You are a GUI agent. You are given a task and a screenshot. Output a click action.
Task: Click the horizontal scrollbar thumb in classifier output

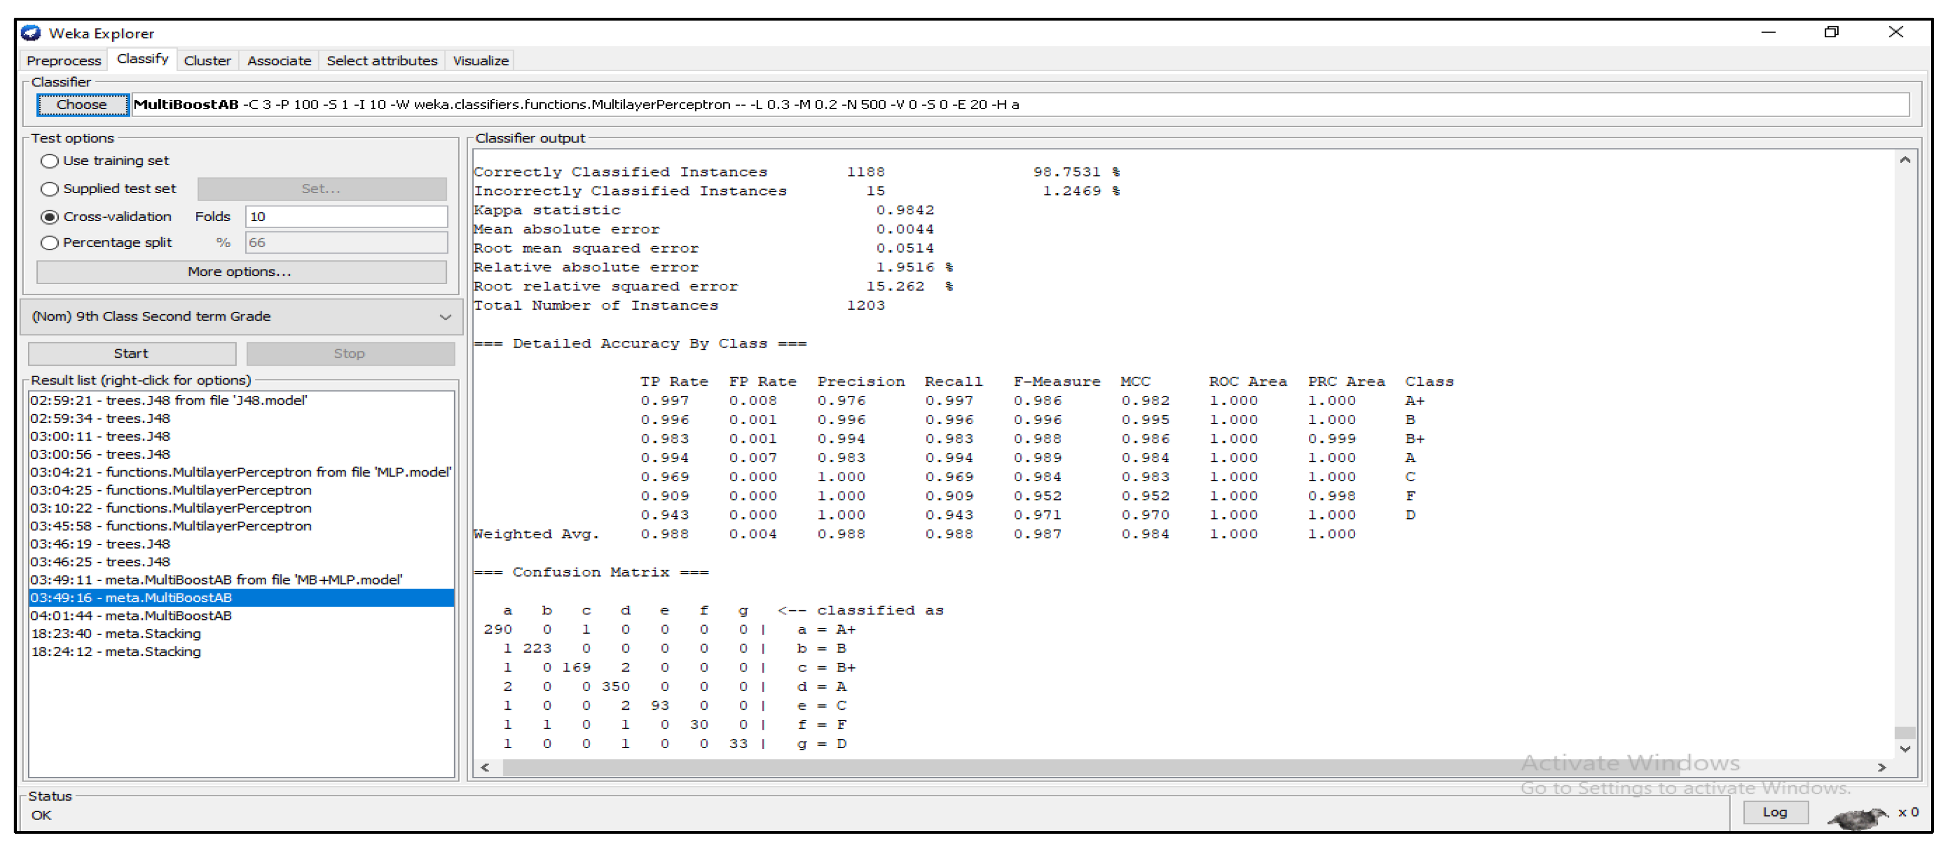pyautogui.click(x=1091, y=767)
